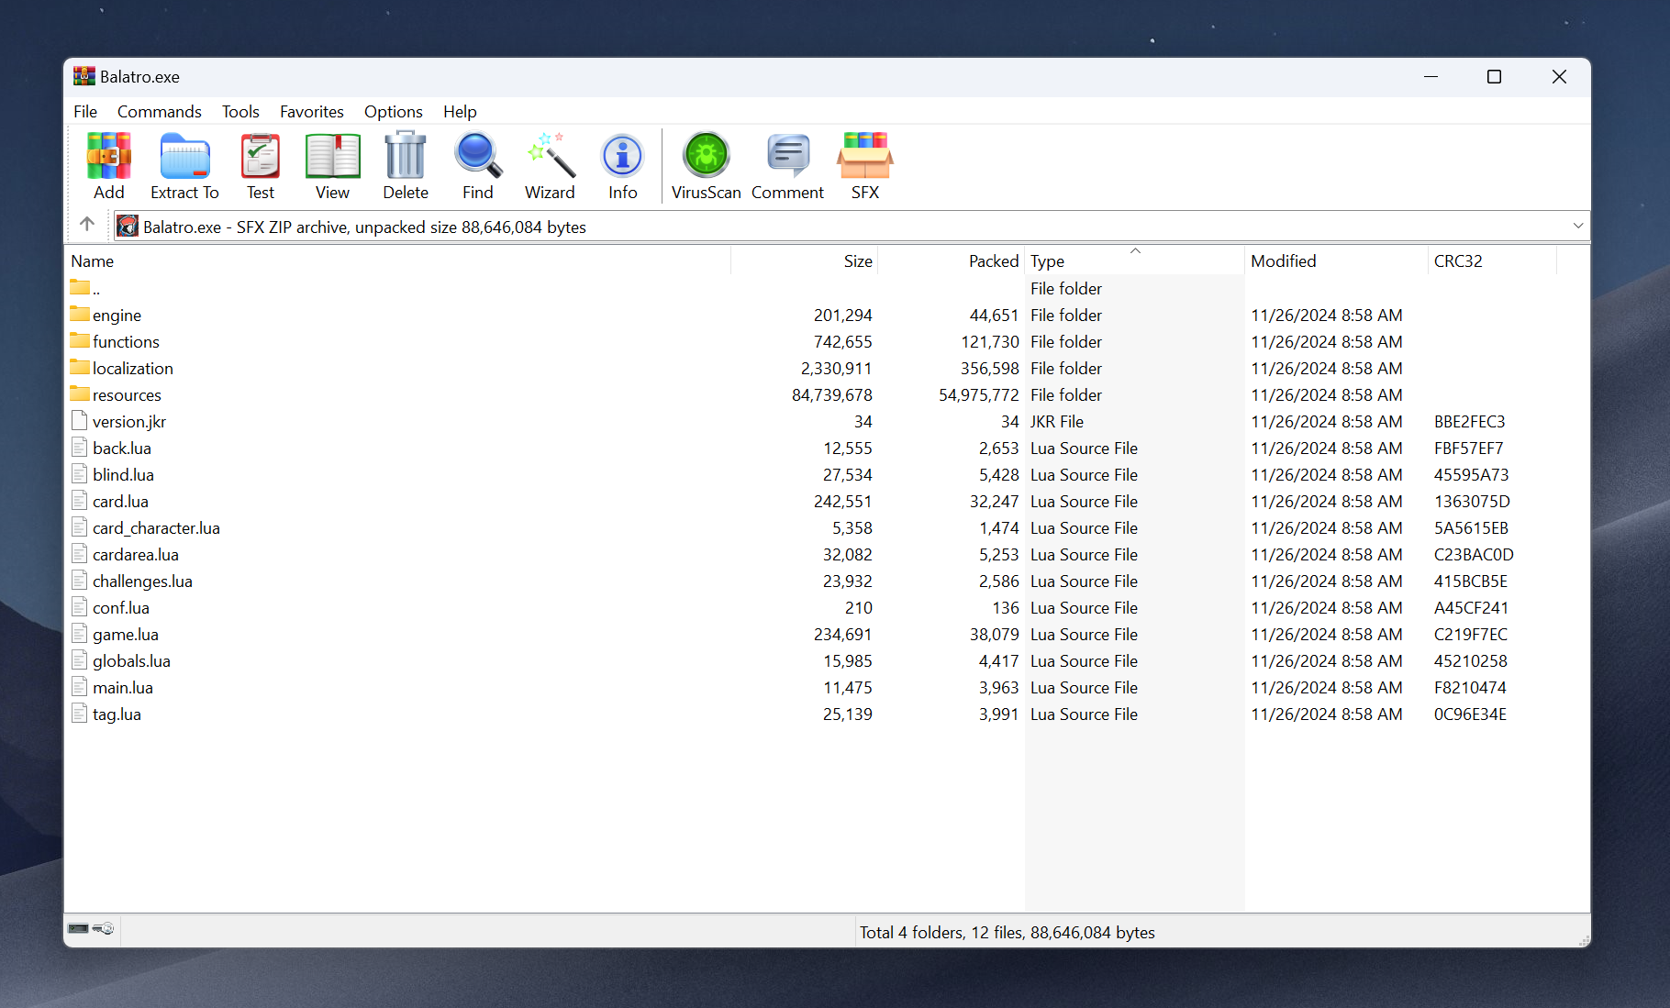Click the resources size value 84,739,678
Image resolution: width=1670 pixels, height=1008 pixels.
click(x=832, y=394)
